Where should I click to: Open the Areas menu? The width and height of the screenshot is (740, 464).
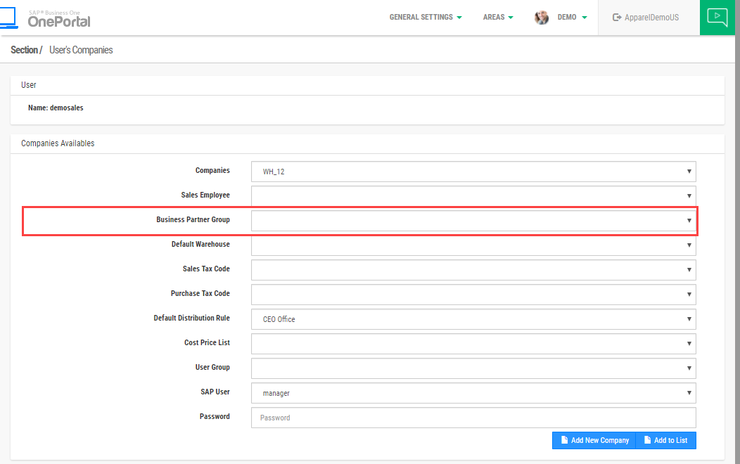497,17
